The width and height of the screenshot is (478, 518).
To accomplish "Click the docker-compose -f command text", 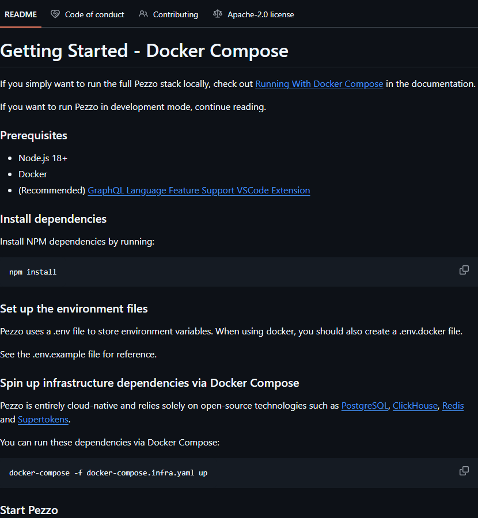I will point(108,473).
